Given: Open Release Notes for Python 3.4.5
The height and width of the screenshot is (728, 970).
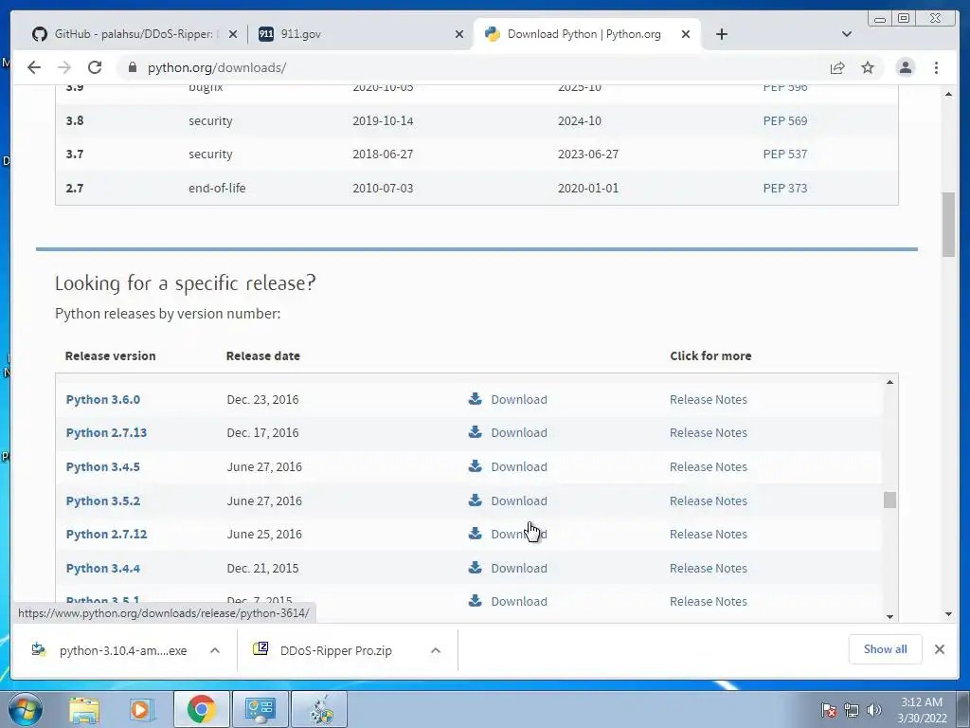Looking at the screenshot, I should coord(709,466).
